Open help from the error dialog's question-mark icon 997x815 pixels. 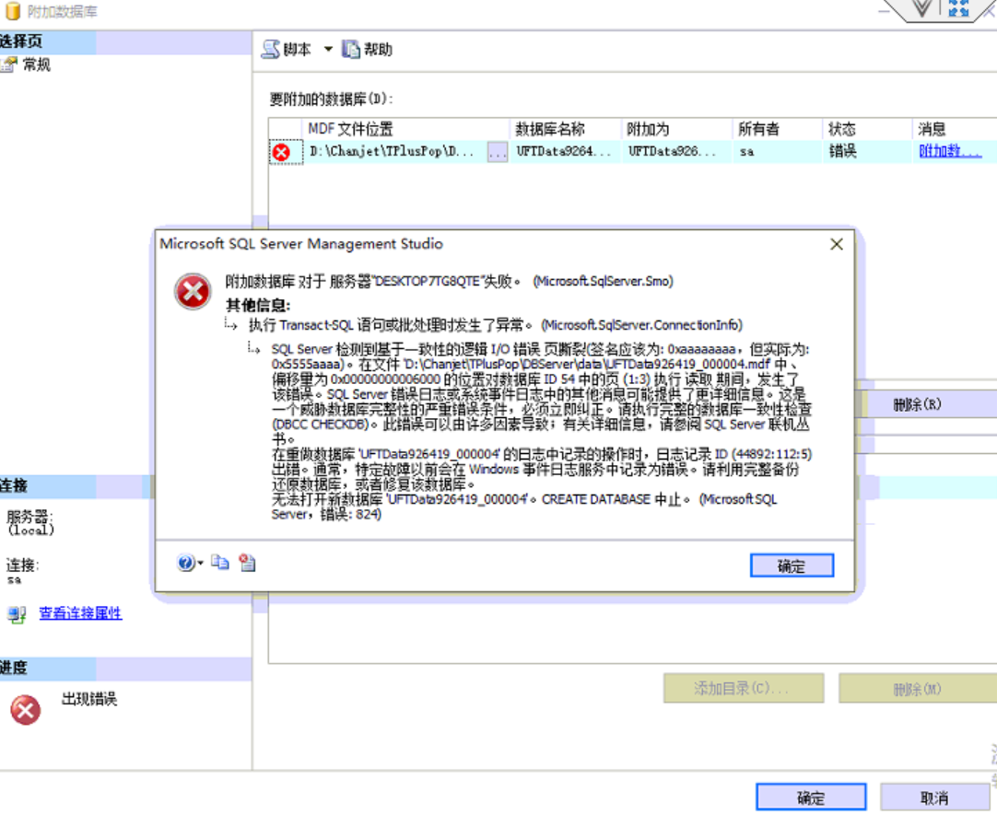pos(185,563)
